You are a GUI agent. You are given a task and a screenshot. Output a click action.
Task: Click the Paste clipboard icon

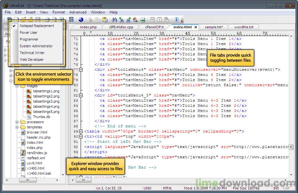(104, 20)
